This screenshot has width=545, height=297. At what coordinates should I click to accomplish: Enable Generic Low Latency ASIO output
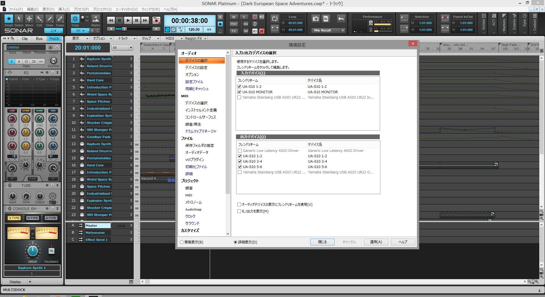pos(240,151)
